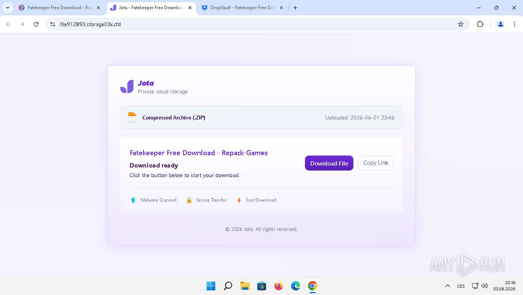Viewport: 523px width, 295px height.
Task: Click the Malware Scanned shield icon
Action: tap(133, 200)
